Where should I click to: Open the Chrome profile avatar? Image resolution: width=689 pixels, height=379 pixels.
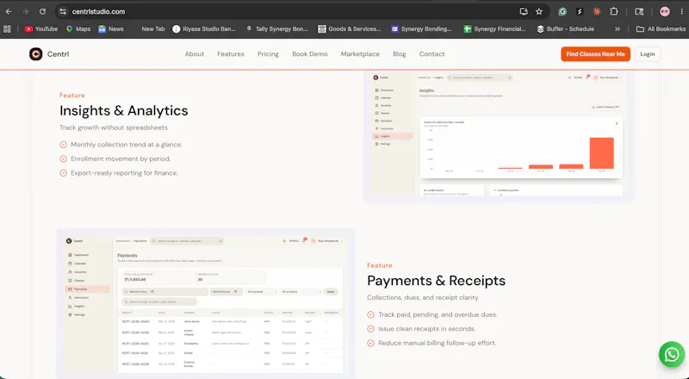point(665,12)
